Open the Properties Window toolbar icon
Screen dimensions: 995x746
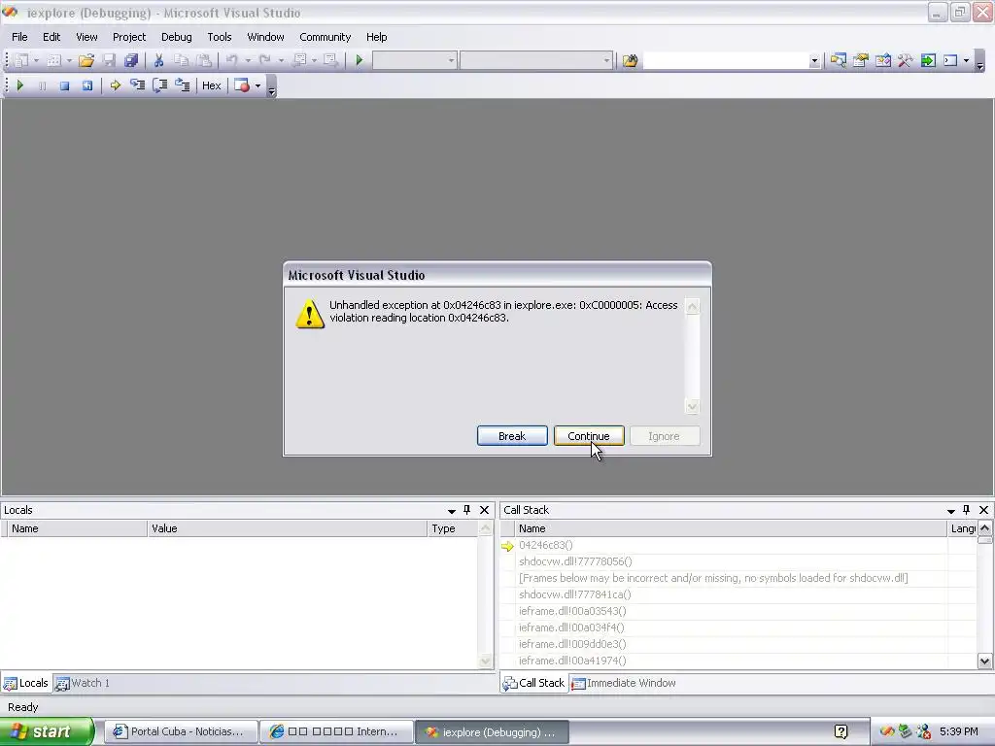(861, 60)
